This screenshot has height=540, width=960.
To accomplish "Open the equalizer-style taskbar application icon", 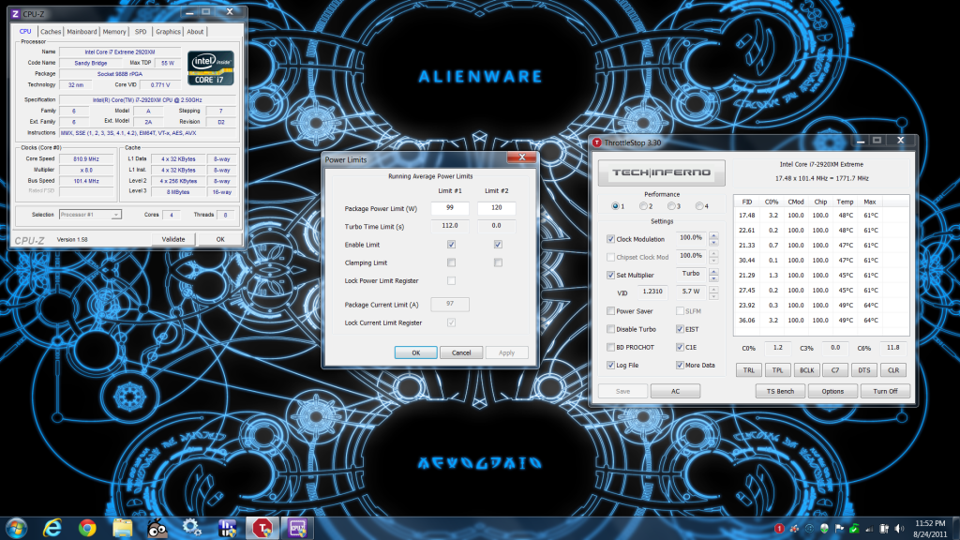I will (x=227, y=528).
